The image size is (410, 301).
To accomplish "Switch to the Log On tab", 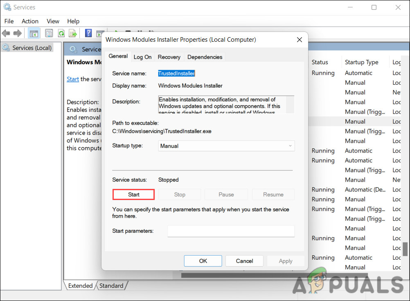I will (x=142, y=57).
